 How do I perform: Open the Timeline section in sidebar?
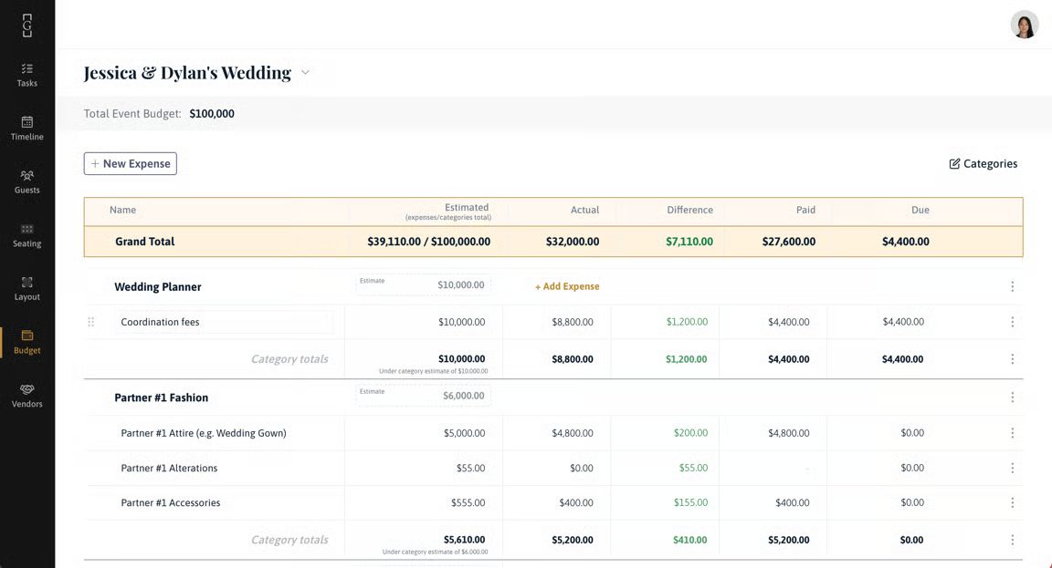(x=26, y=128)
